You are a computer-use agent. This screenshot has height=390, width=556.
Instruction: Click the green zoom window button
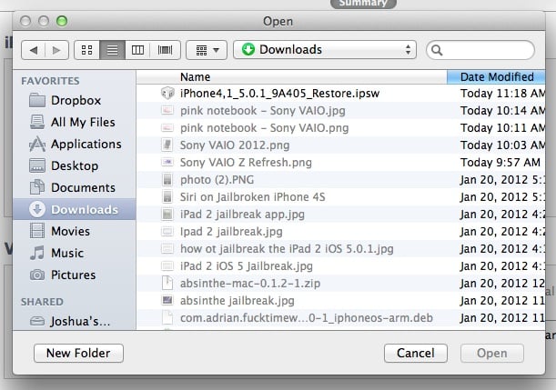[x=62, y=21]
